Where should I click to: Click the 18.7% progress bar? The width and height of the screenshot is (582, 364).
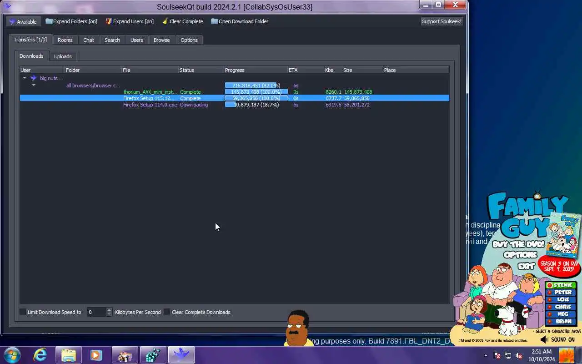click(256, 105)
